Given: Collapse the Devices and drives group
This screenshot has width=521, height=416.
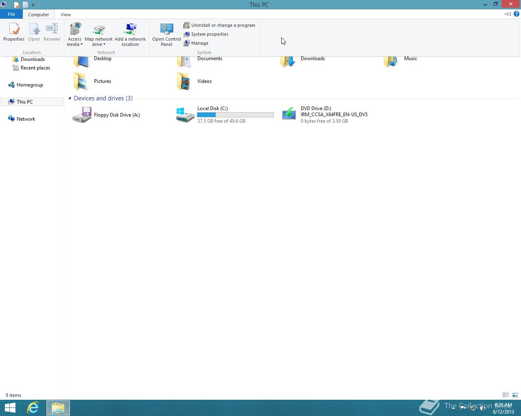Looking at the screenshot, I should (x=70, y=98).
